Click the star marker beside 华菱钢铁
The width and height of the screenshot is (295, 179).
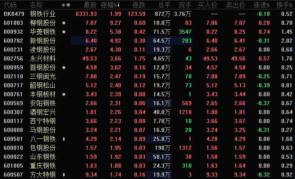point(64,32)
